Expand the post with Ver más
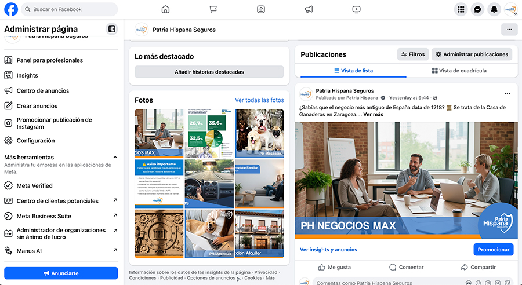Screen dimensions: 522x285 pos(373,114)
